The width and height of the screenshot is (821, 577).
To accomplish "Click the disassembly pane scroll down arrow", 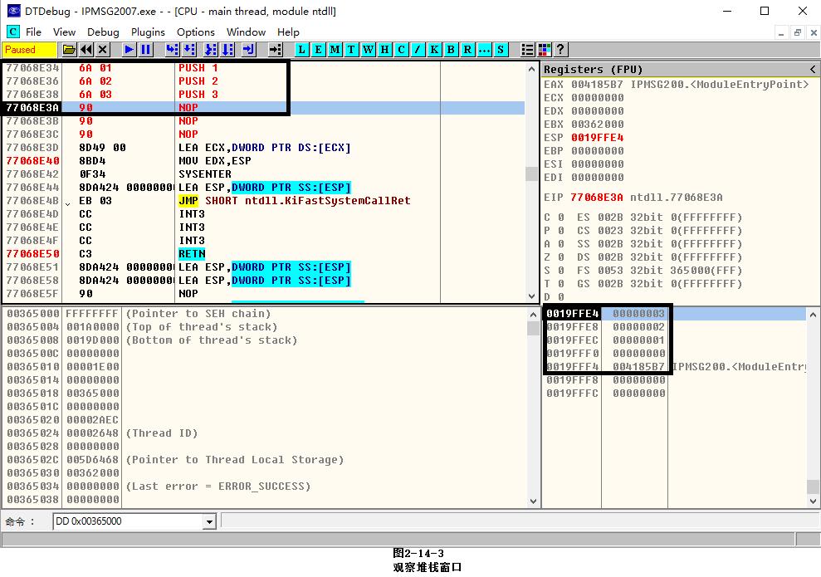I will 532,296.
